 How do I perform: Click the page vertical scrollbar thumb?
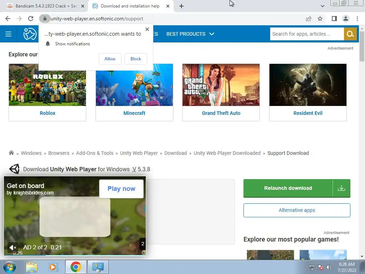[x=362, y=46]
